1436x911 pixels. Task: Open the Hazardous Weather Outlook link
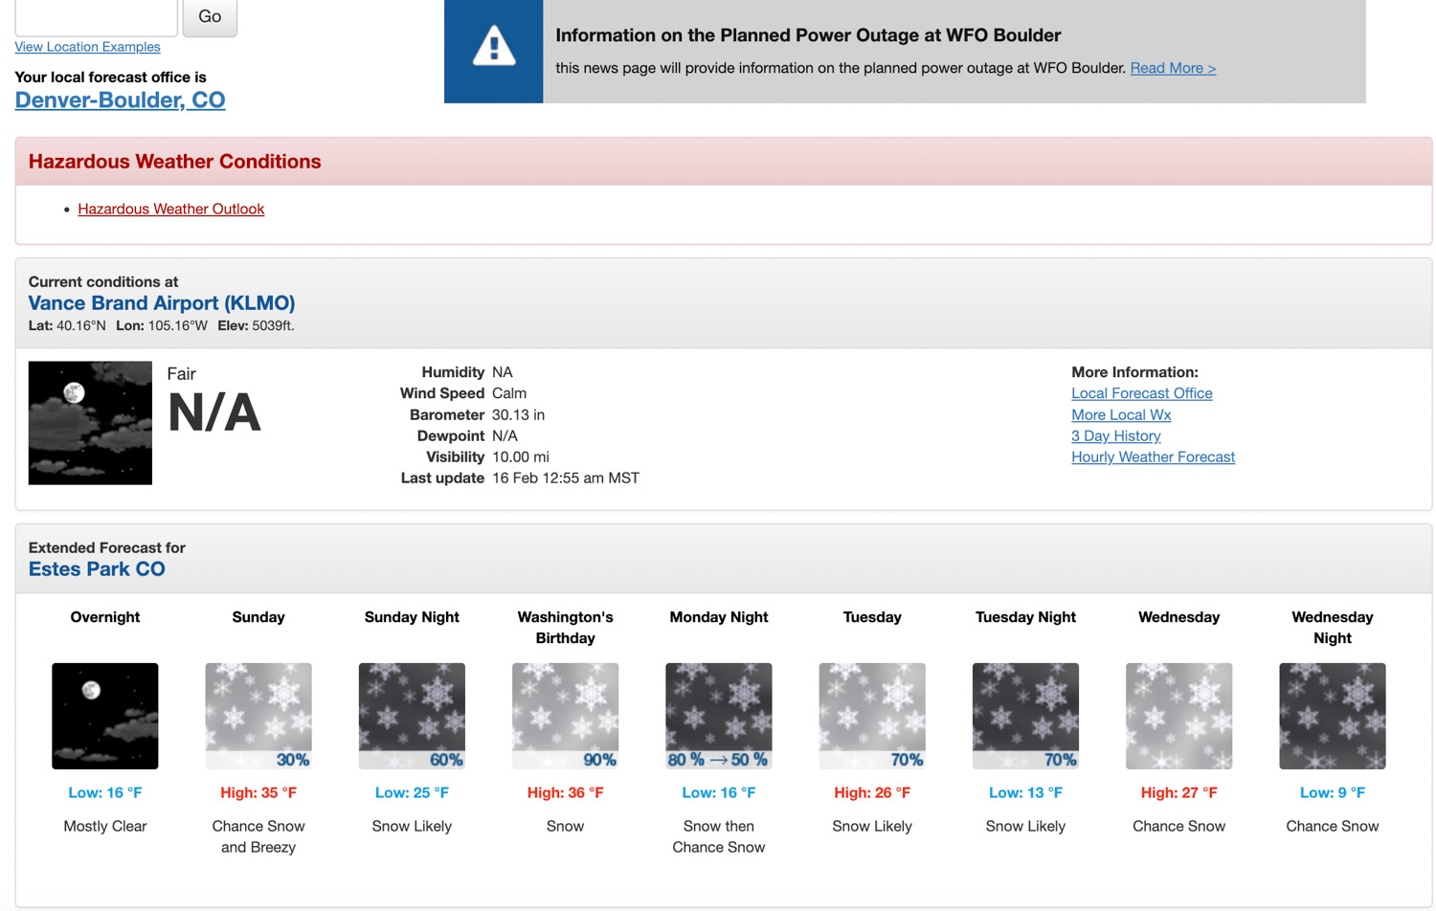[170, 209]
